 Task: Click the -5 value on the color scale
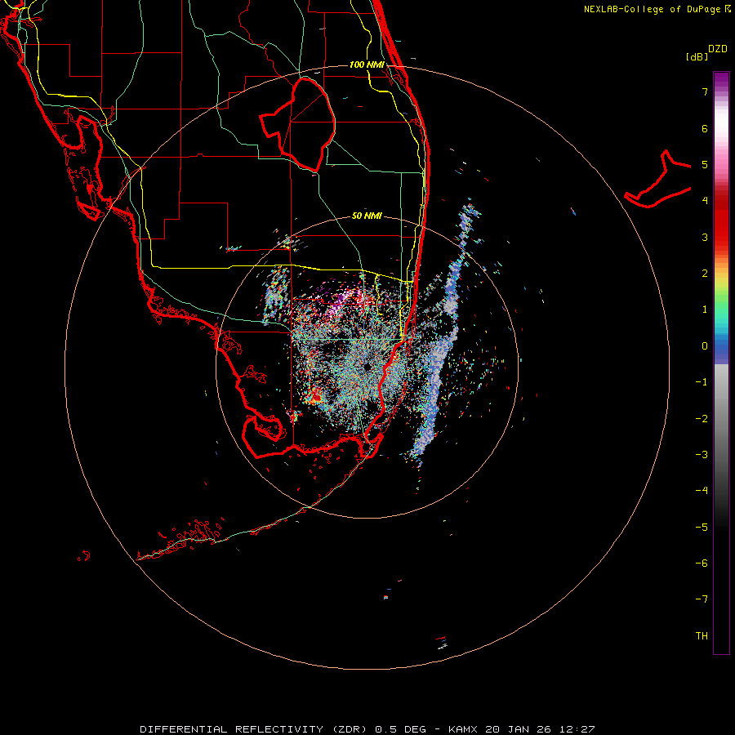tap(702, 528)
